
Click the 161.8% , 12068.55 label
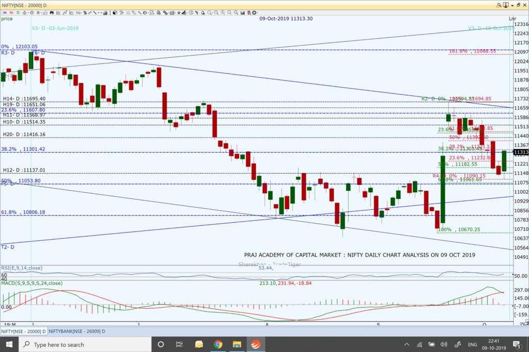click(472, 51)
